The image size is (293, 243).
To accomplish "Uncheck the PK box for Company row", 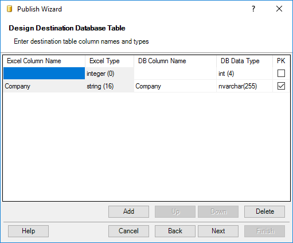I will (x=281, y=86).
